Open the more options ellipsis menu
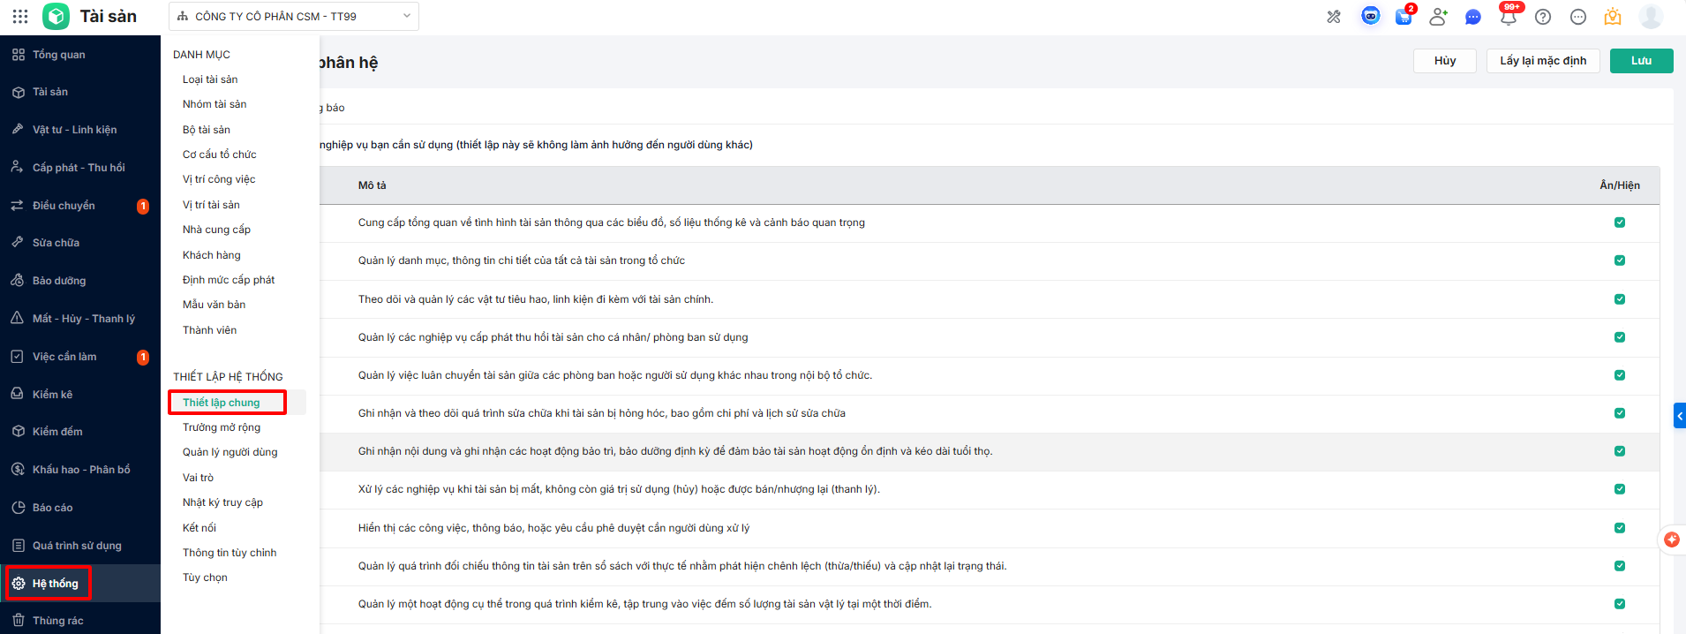 click(x=1578, y=17)
